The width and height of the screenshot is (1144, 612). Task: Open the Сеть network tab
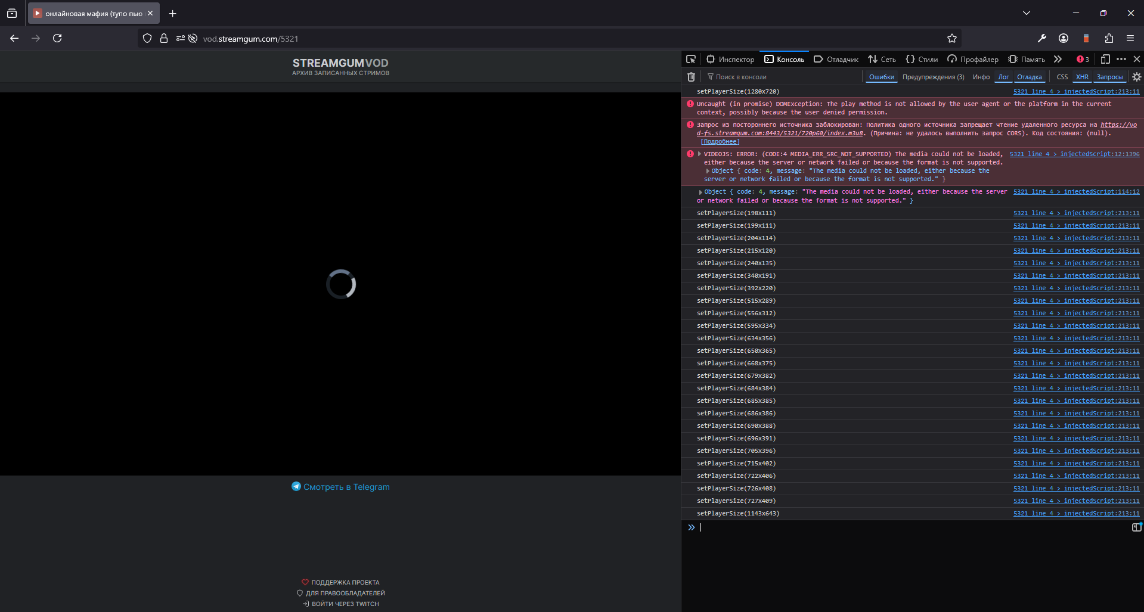(882, 59)
